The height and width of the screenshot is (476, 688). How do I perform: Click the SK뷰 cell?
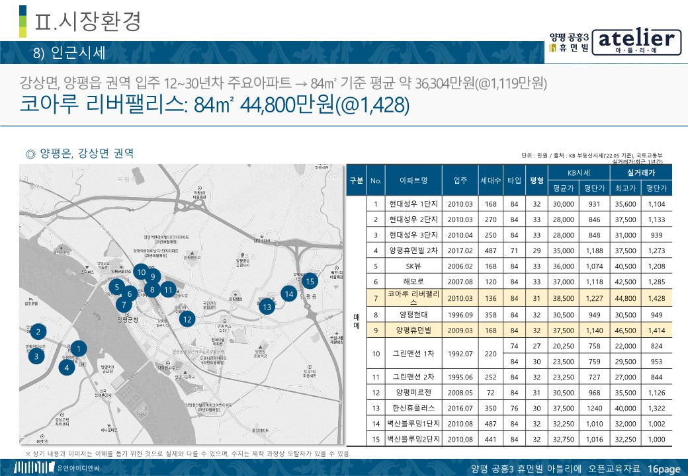click(x=413, y=266)
